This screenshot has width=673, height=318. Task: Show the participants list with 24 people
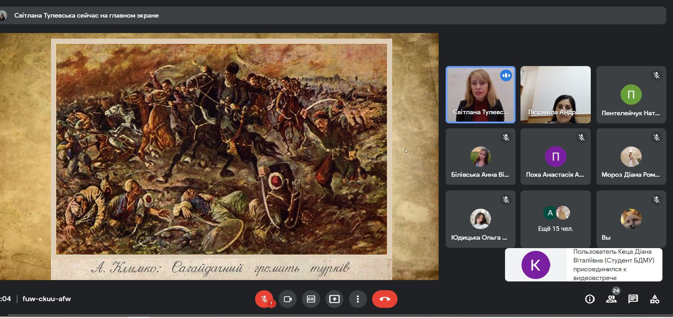click(x=611, y=299)
